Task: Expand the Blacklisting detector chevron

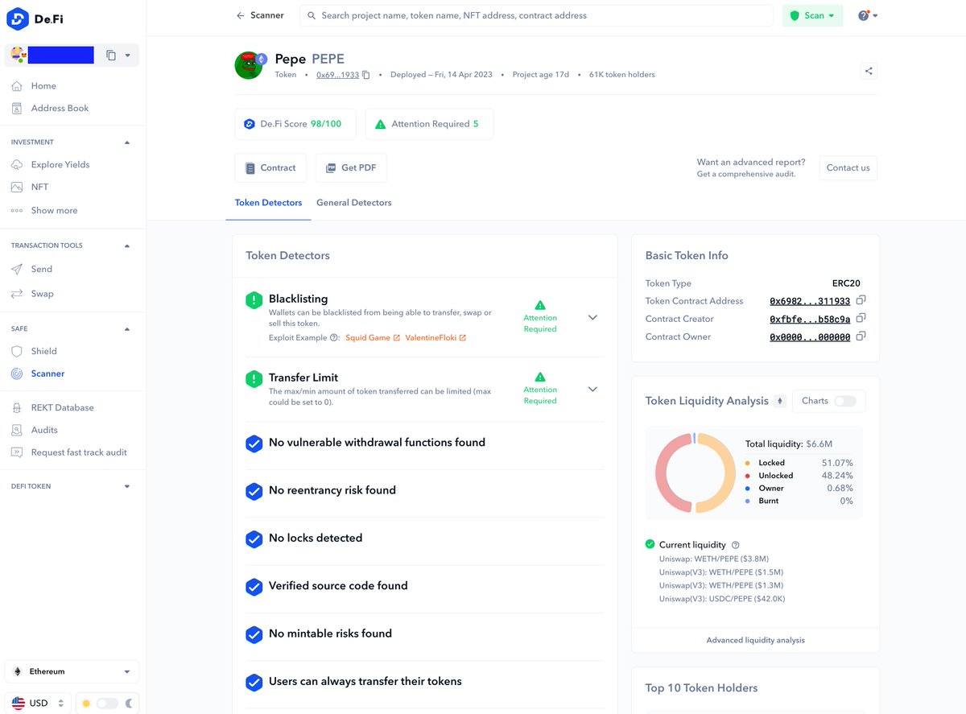Action: [592, 317]
